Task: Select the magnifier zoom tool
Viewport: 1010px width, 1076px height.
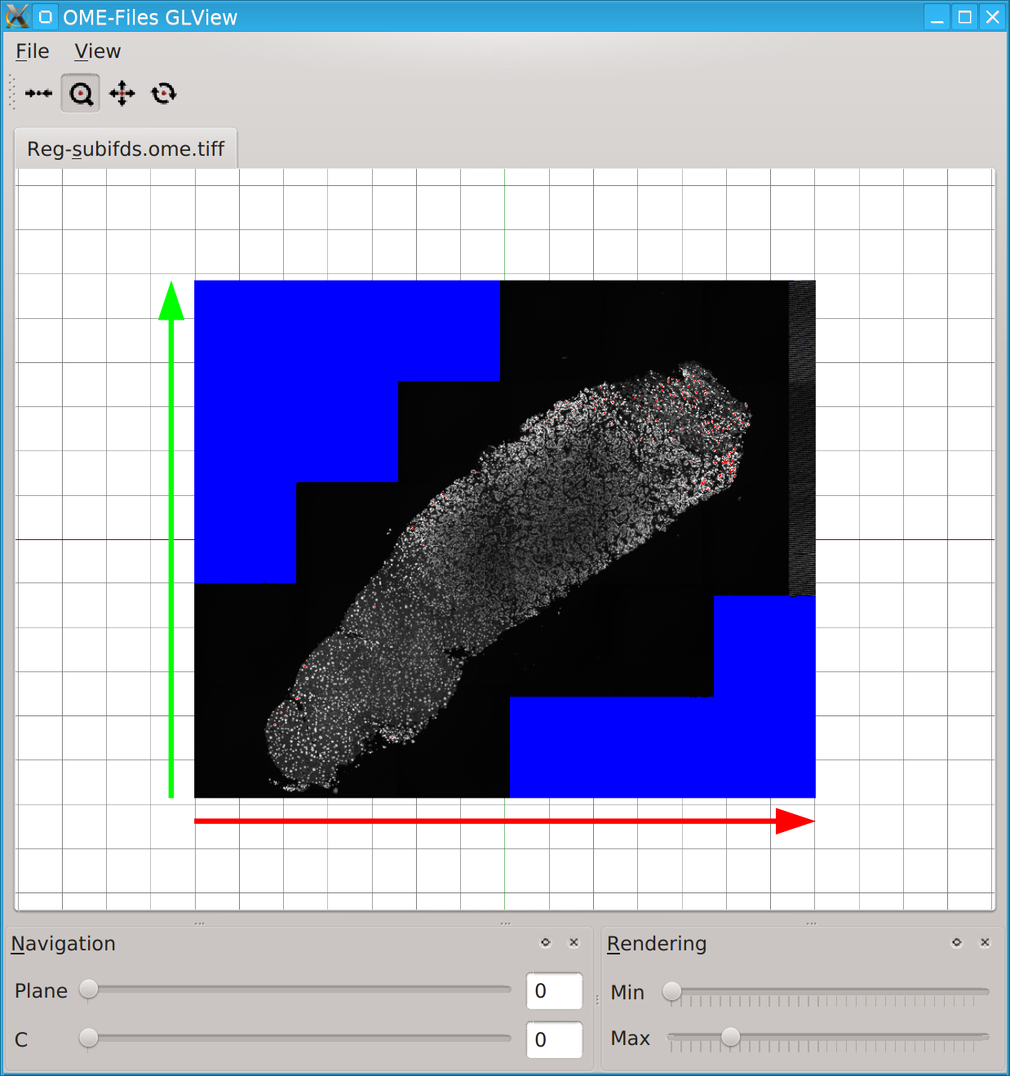Action: (81, 94)
